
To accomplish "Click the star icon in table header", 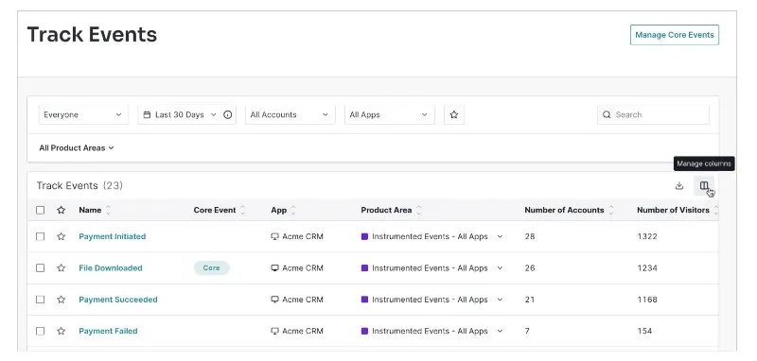I will [61, 210].
